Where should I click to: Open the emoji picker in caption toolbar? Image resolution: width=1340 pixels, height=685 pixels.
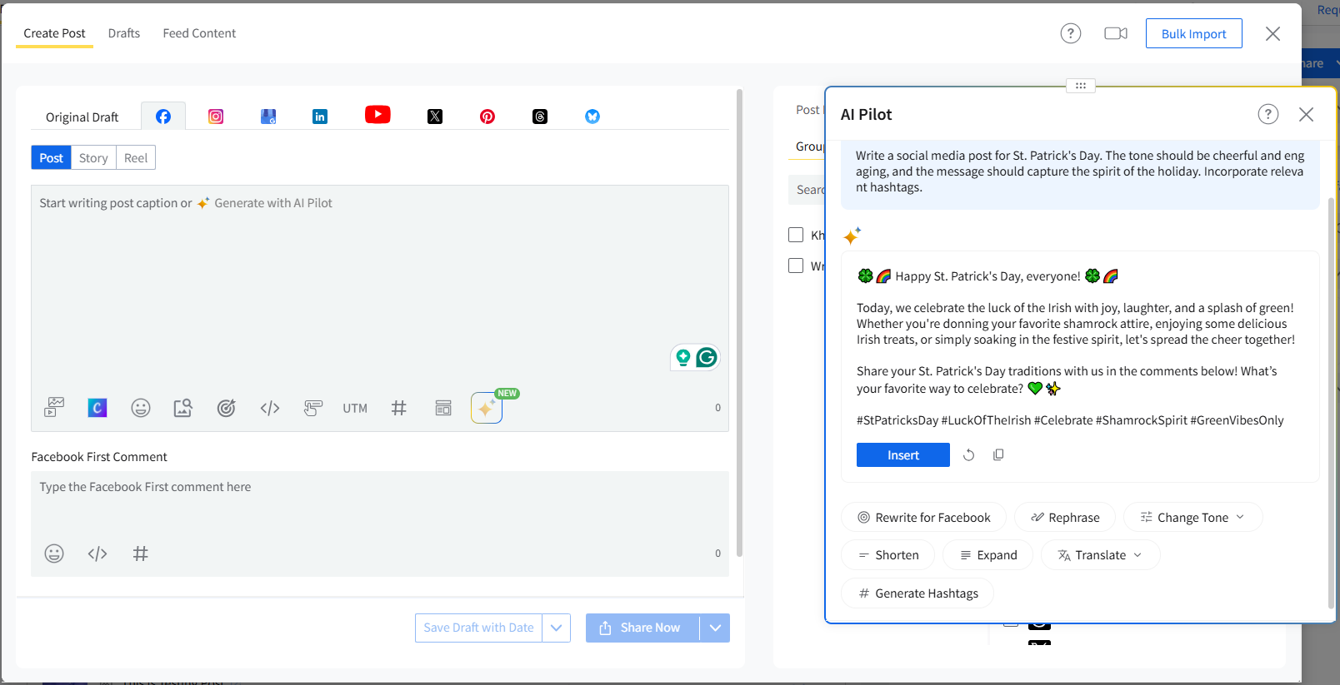[x=141, y=408]
